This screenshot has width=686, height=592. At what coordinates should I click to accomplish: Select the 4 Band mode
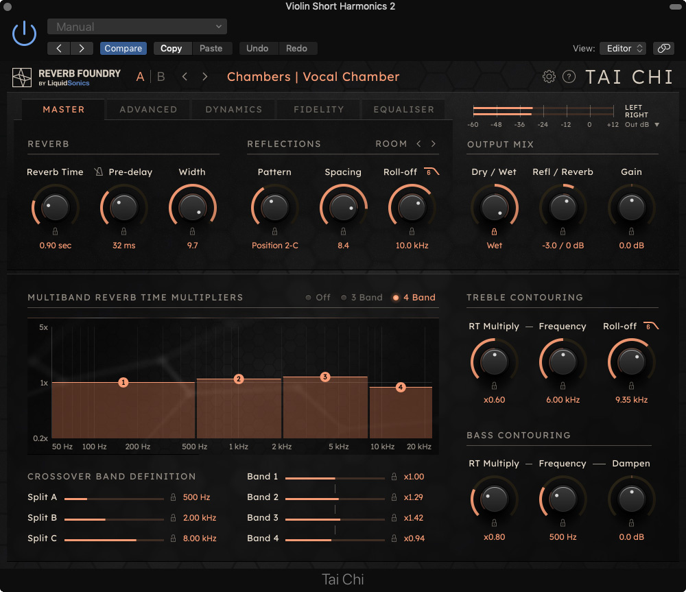[x=414, y=298]
